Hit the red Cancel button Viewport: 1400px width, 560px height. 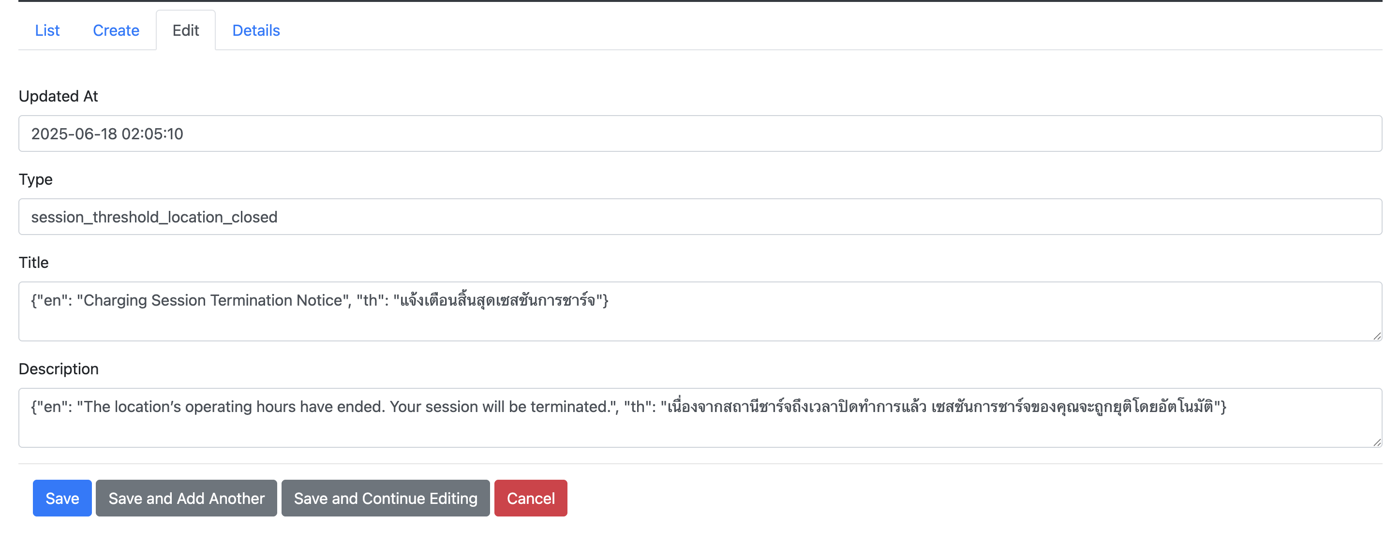click(x=530, y=498)
